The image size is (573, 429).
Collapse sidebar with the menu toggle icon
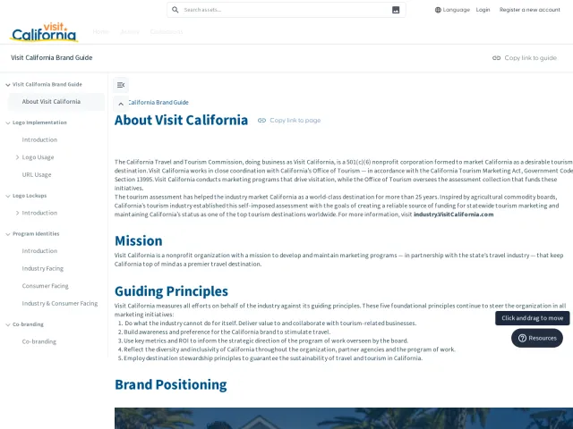[121, 85]
